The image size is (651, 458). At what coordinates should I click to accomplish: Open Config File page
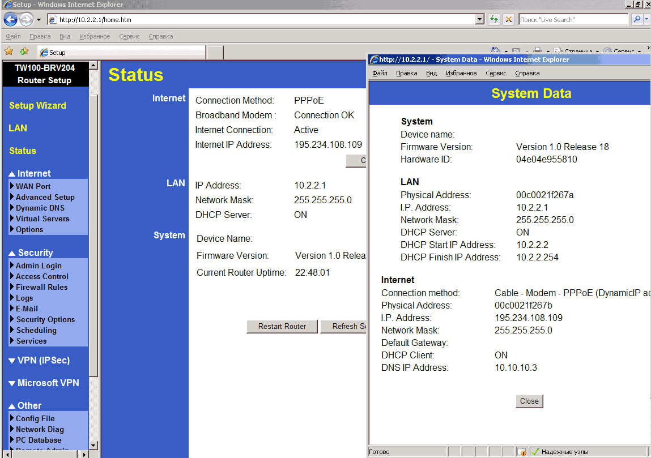click(35, 418)
